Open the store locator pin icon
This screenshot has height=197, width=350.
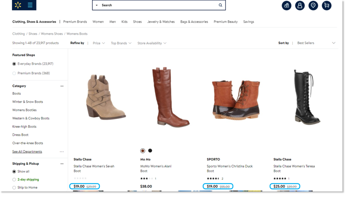313,5
